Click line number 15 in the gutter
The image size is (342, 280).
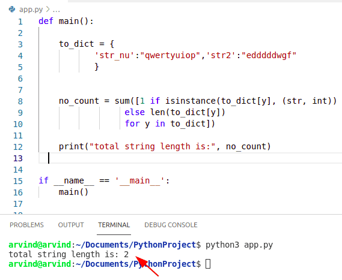[x=18, y=181]
